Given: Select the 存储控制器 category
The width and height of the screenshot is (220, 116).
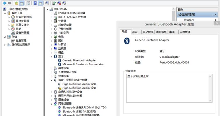Looking at the screenshot, I should pyautogui.click(x=65, y=29).
